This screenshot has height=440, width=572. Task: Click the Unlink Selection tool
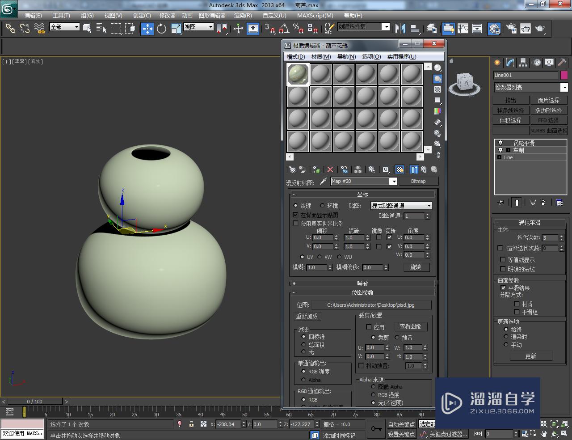click(25, 29)
